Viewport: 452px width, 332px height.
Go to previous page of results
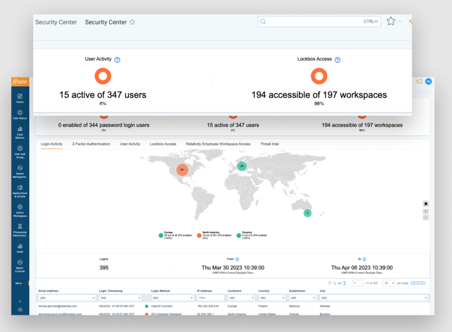[x=416, y=283]
